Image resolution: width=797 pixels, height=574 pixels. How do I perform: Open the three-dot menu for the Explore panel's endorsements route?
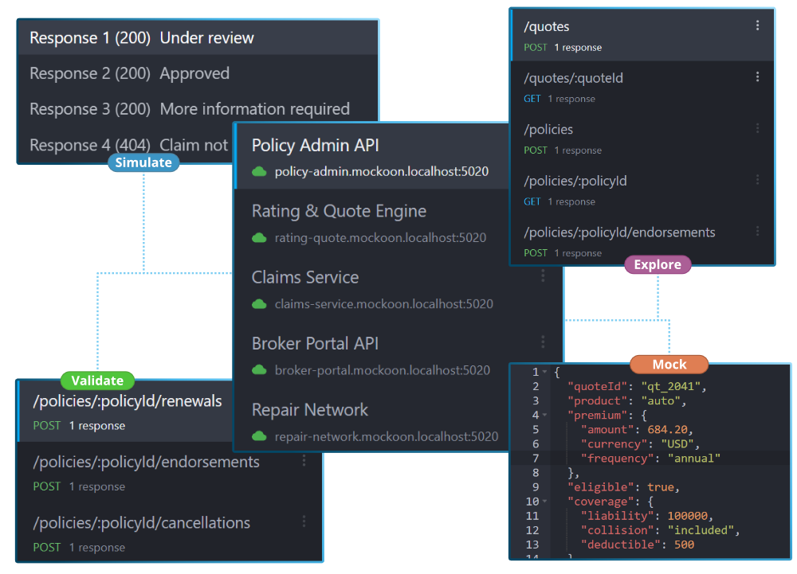(757, 231)
